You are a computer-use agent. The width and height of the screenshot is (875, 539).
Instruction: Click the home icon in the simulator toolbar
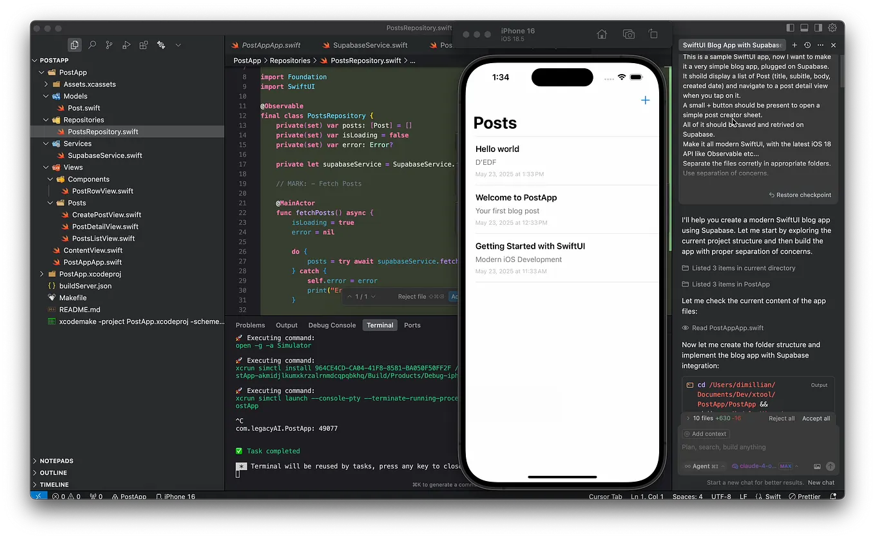(601, 33)
